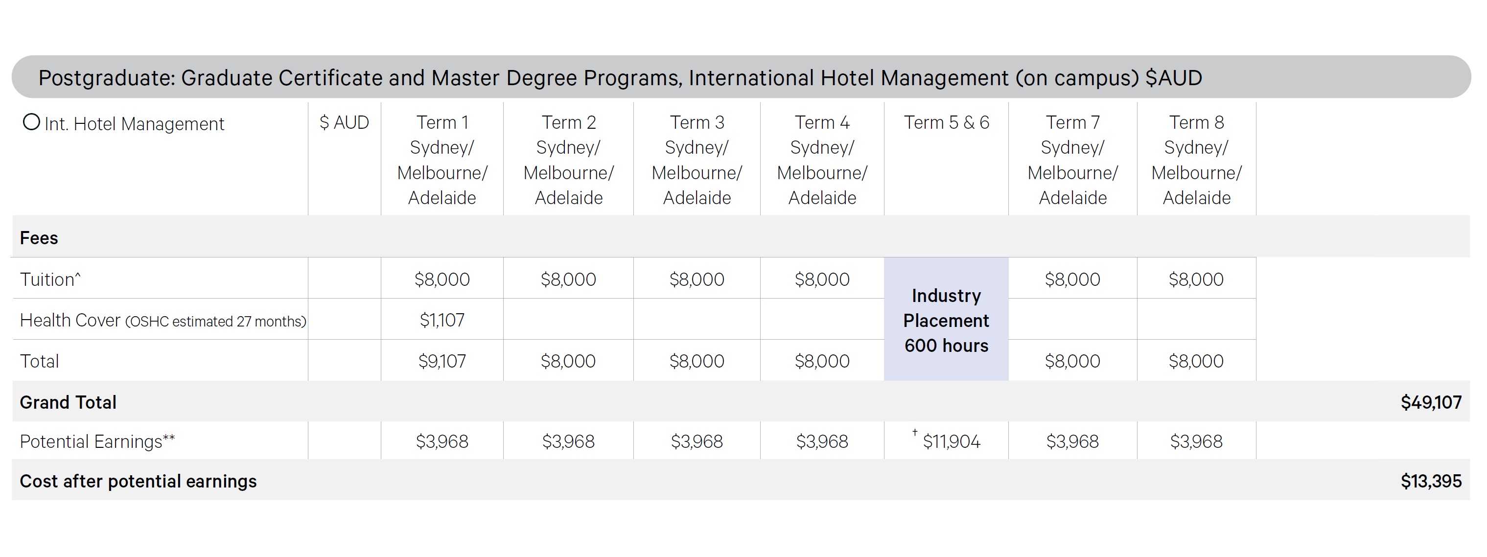Click the Fees section heading

39,238
